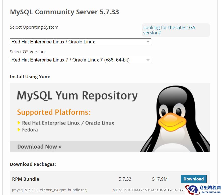Click the chevron on the Operating System combo box
The height and width of the screenshot is (195, 222).
(148, 42)
